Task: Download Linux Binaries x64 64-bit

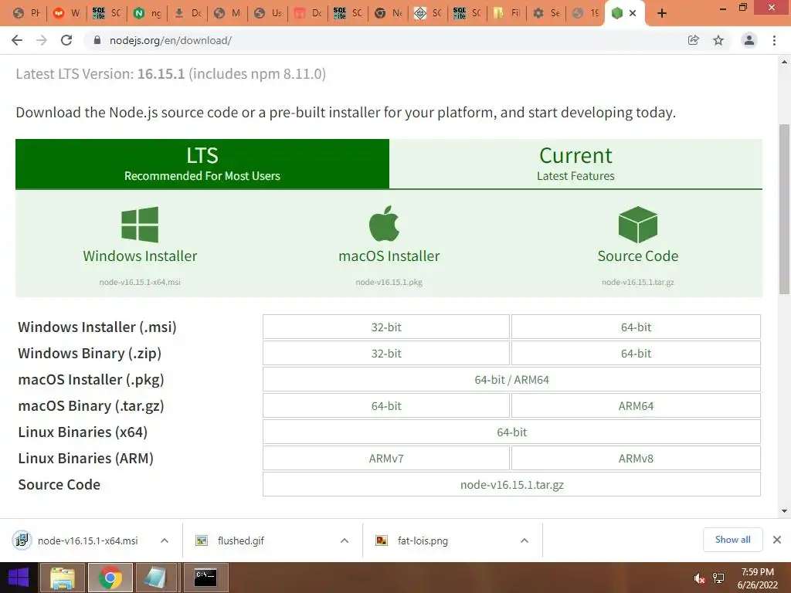Action: 511,432
